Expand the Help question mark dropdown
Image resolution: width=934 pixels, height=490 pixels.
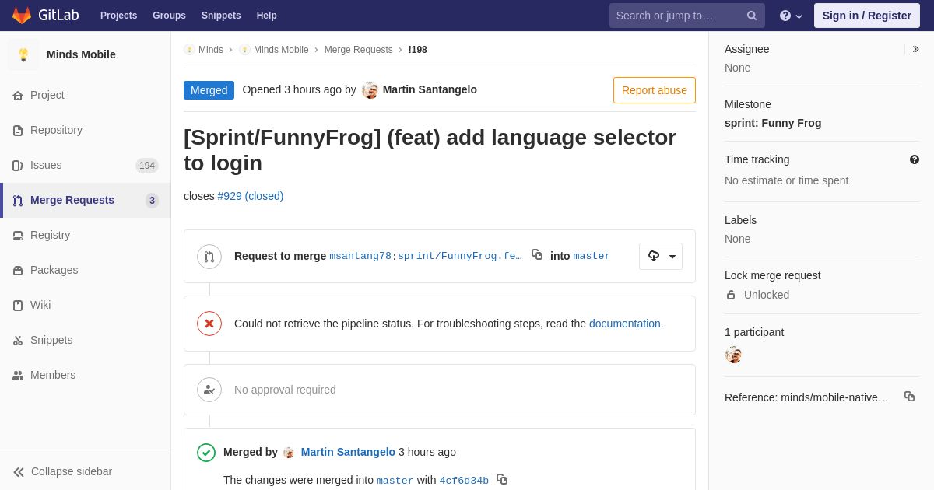tap(791, 16)
